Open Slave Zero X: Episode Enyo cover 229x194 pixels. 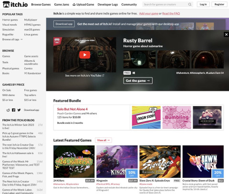coord(160,162)
